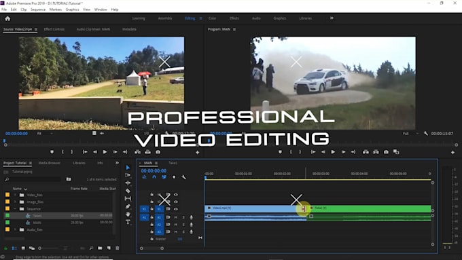Create New Bin in Project panel
The image size is (462, 260).
click(100, 248)
